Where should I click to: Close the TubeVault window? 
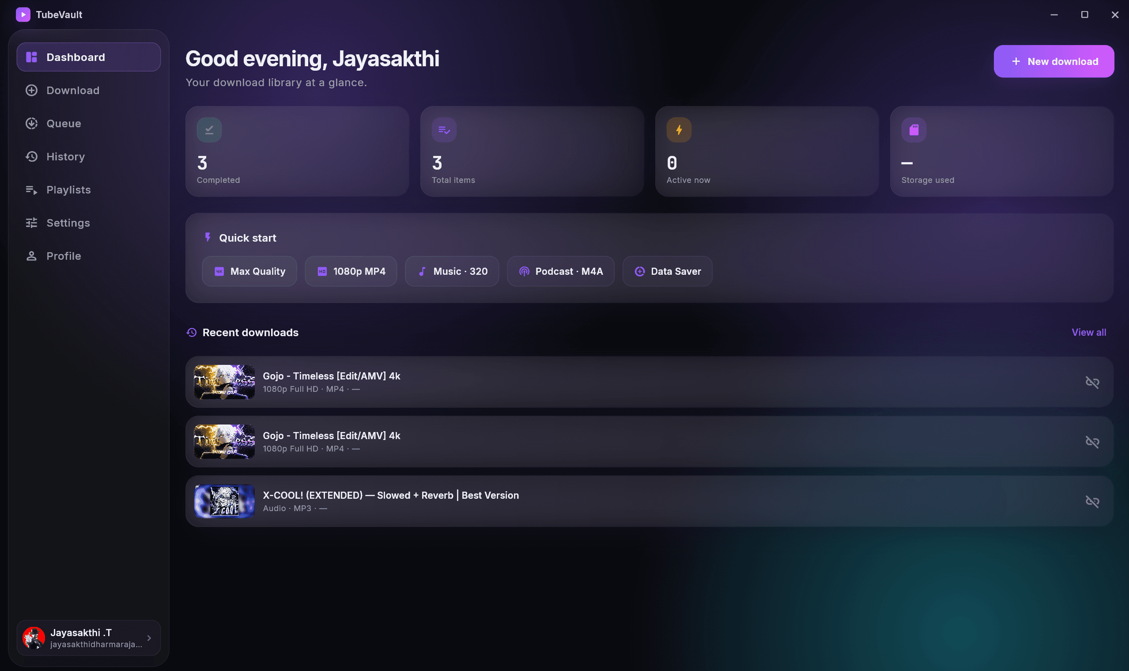(x=1115, y=15)
